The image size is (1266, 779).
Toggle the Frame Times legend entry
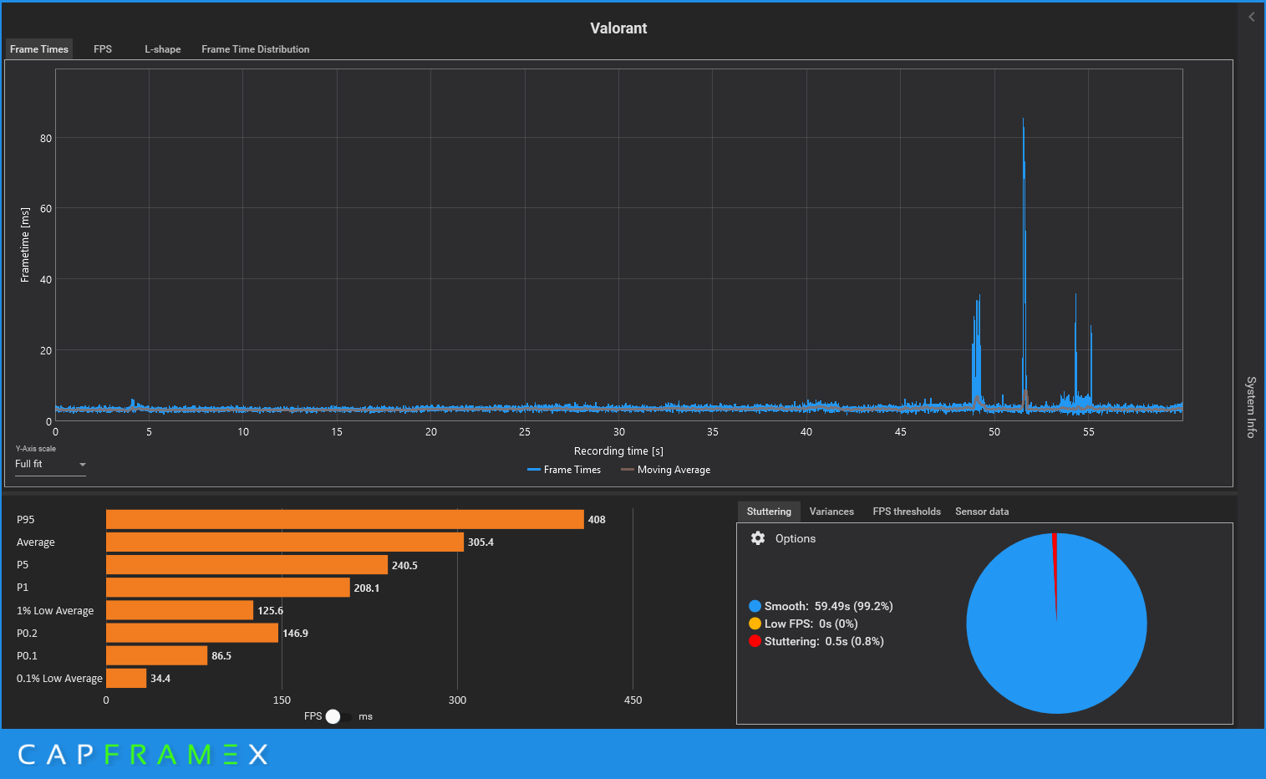(x=564, y=470)
